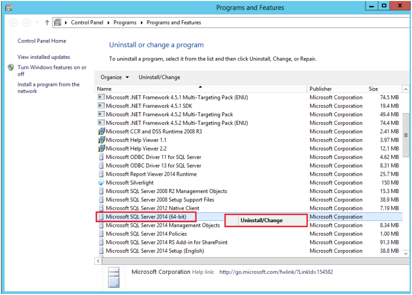Choose Uninstall/Change from the context menu
The width and height of the screenshot is (412, 295).
pyautogui.click(x=266, y=220)
